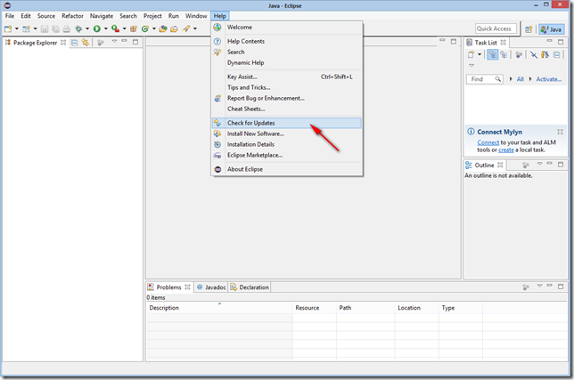Click the All working set link
Viewport: 574px width, 380px height.
tap(520, 79)
